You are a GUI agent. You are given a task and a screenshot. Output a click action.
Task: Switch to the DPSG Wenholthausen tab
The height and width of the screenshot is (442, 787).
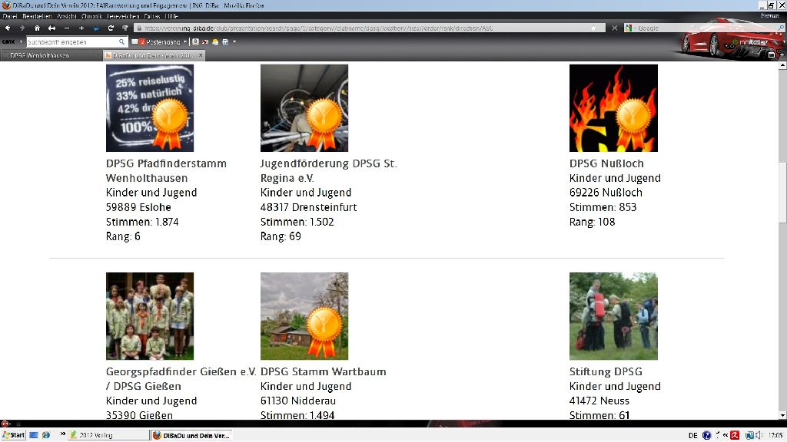pos(51,55)
